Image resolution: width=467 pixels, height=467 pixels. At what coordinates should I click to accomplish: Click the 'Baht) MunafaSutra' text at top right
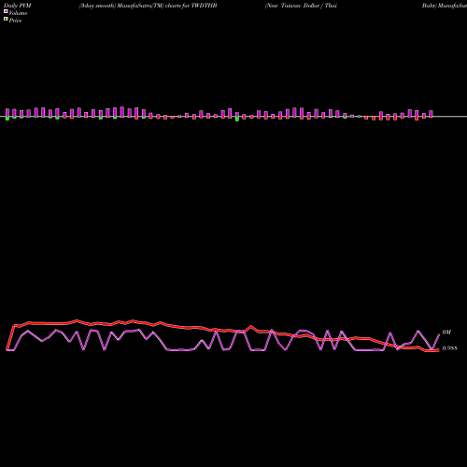point(445,6)
